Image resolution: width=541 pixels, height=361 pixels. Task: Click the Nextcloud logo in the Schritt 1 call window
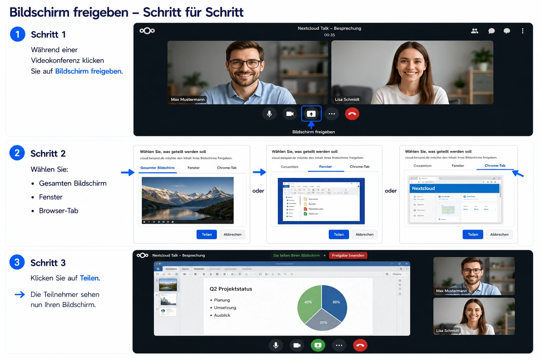pos(147,31)
